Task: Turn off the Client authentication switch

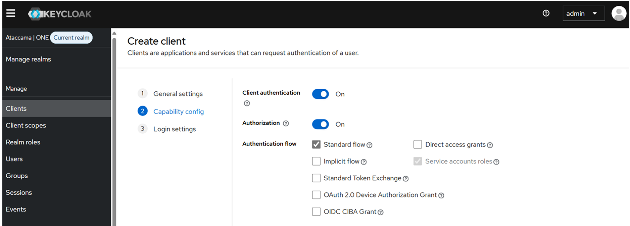Action: click(x=320, y=94)
